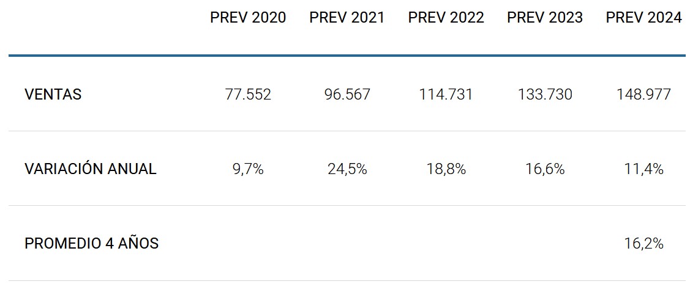Click the 16,6% annual variation value
Image resolution: width=690 pixels, height=284 pixels.
click(545, 169)
